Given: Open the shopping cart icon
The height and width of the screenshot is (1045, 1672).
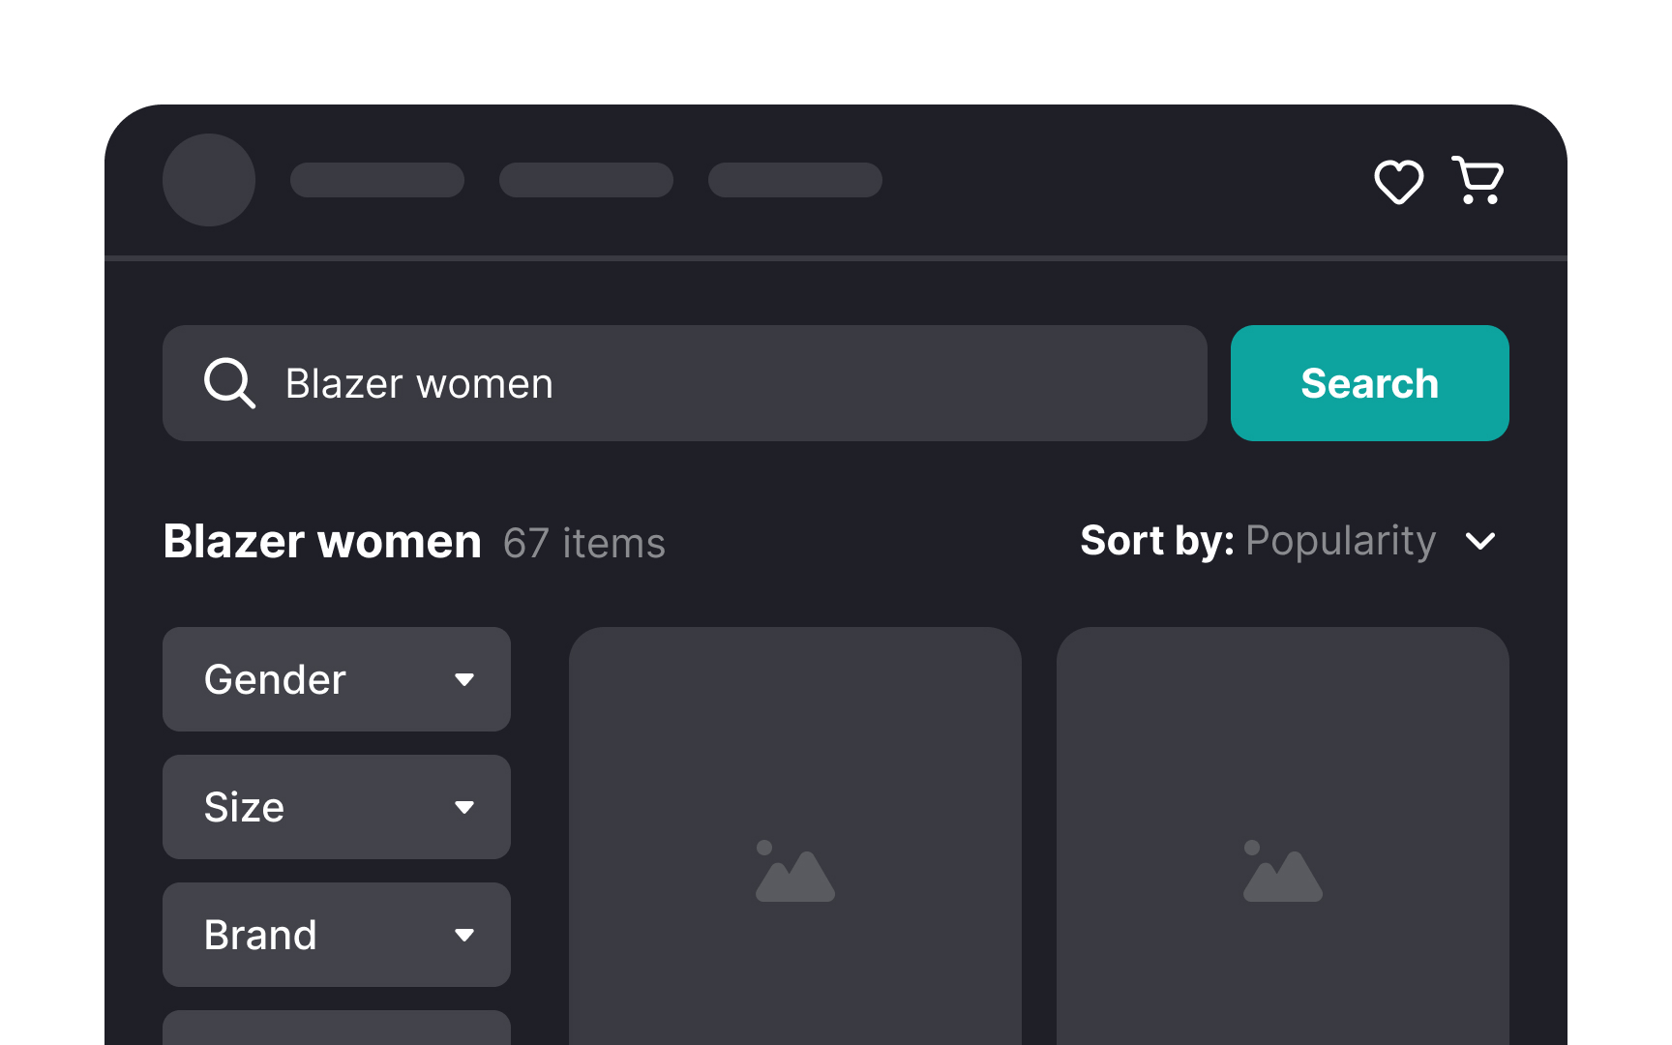Looking at the screenshot, I should [1477, 180].
